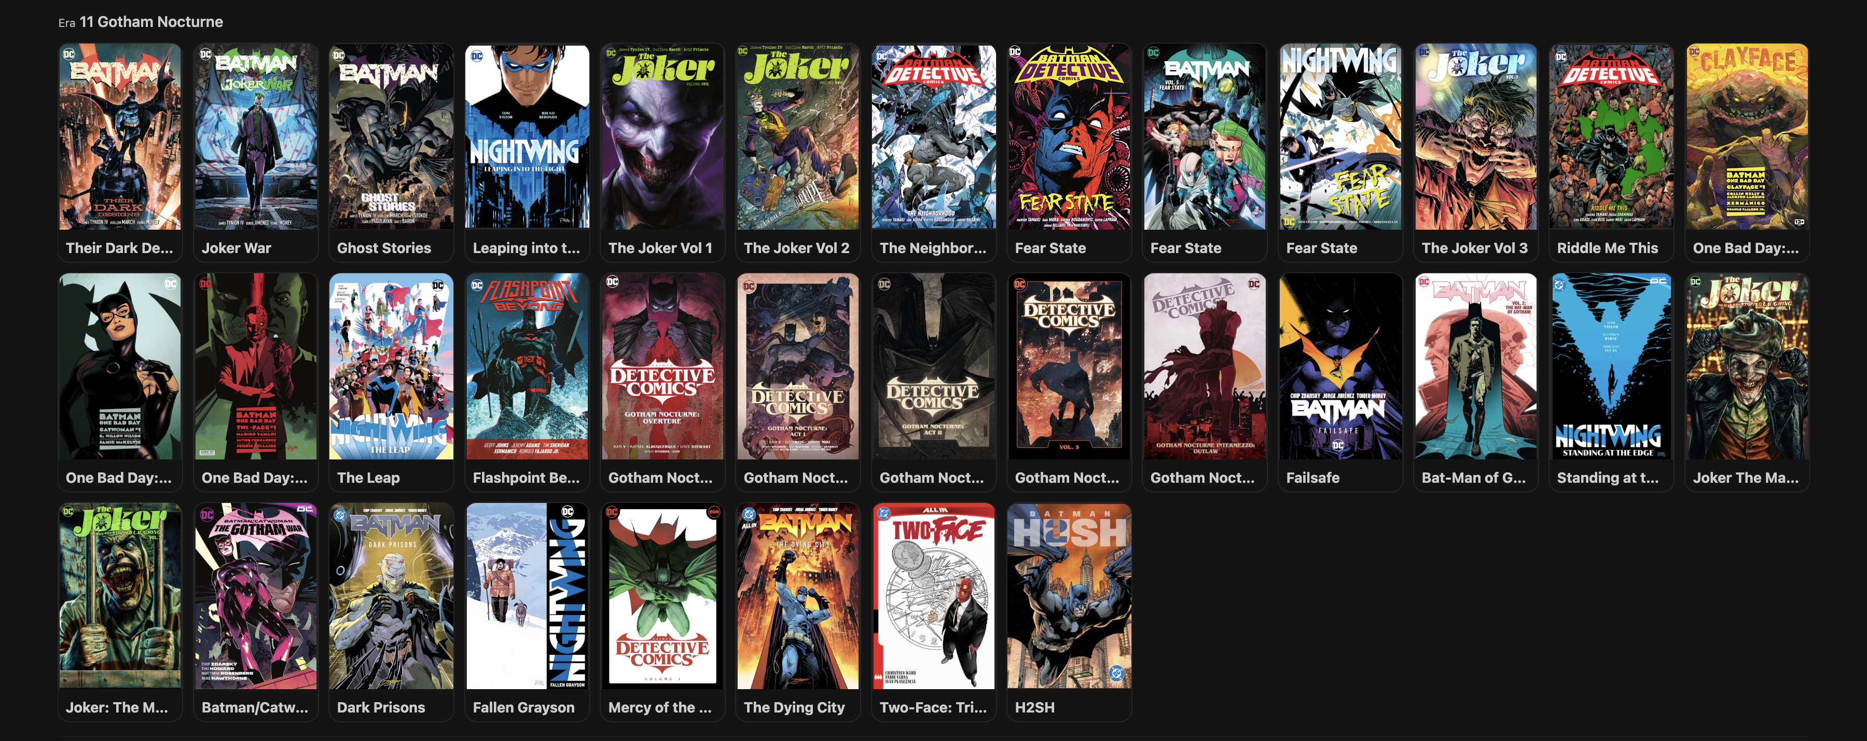The image size is (1867, 741).
Task: Open The Joker Vol 1 cover
Action: 662,137
